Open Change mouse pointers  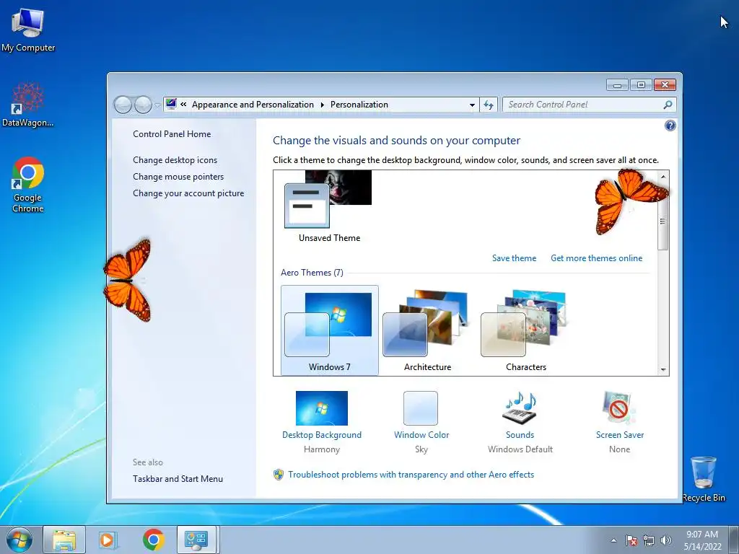coord(178,177)
